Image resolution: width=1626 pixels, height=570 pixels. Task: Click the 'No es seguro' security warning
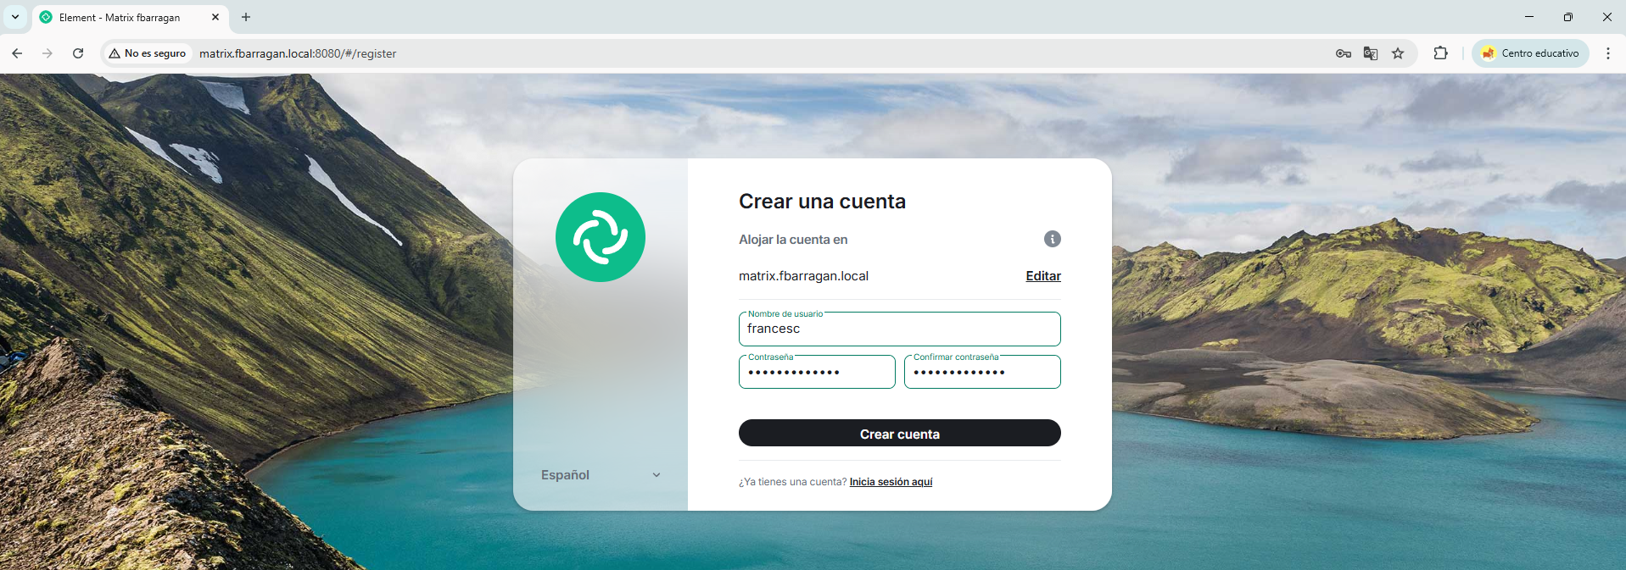pyautogui.click(x=148, y=53)
